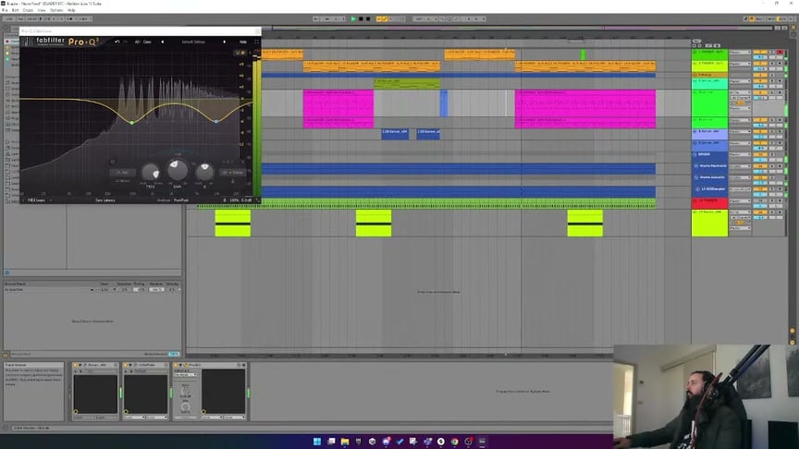The image size is (799, 449).
Task: Click the GAIN knob in Pro-Q 3
Action: [178, 169]
